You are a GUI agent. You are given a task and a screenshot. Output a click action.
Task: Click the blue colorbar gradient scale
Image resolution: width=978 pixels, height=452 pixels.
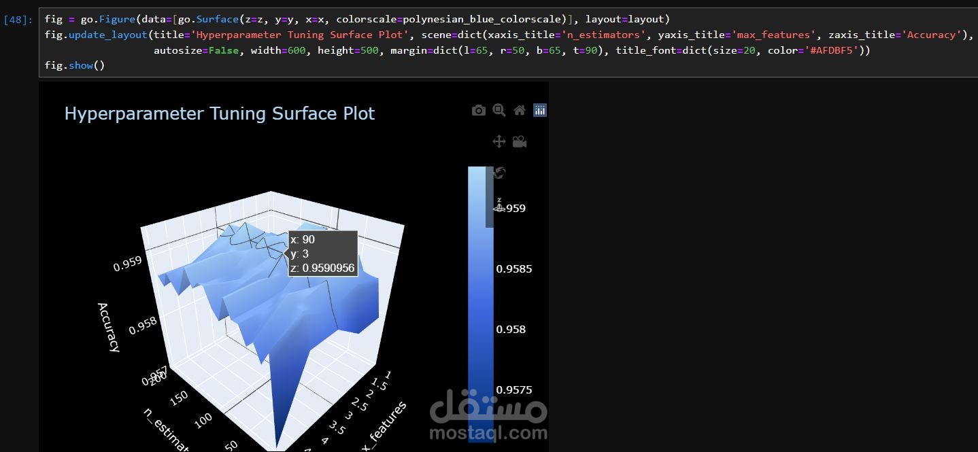[481, 305]
